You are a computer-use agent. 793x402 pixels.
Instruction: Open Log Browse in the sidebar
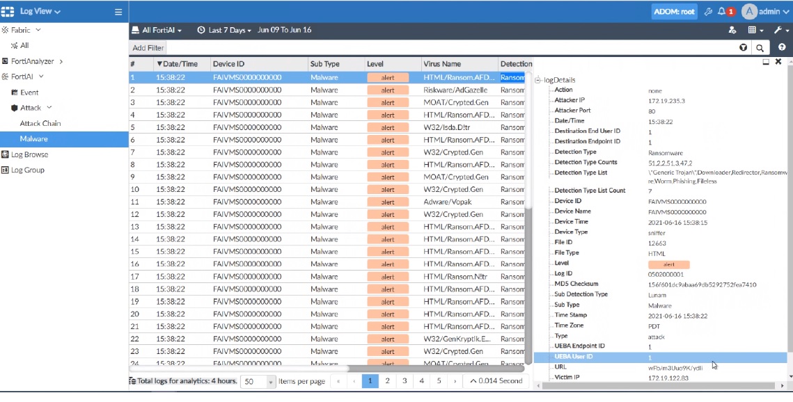pos(29,154)
